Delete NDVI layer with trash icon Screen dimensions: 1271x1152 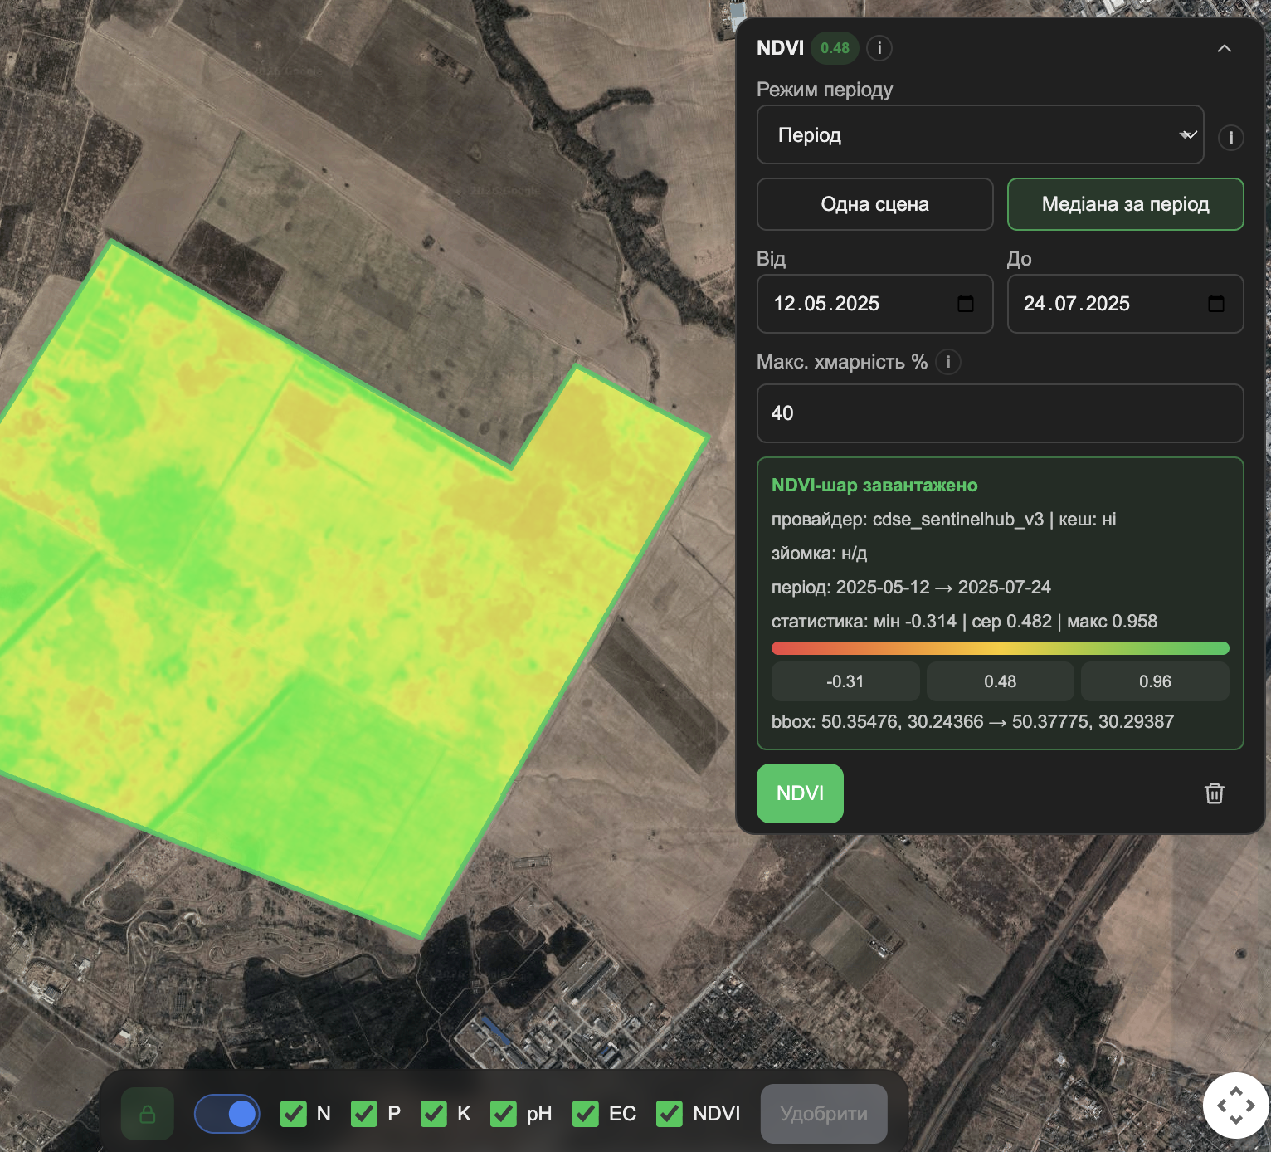tap(1214, 793)
